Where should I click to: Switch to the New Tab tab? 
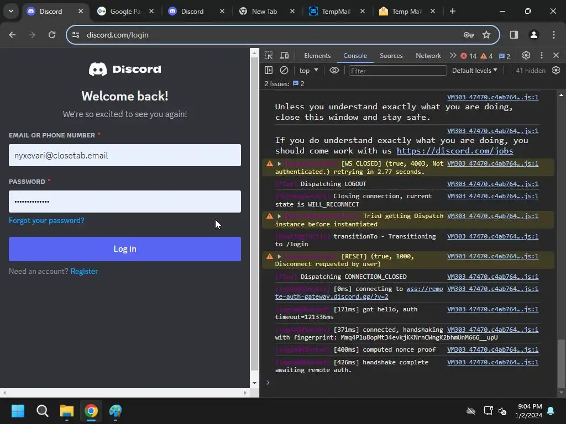[x=264, y=11]
